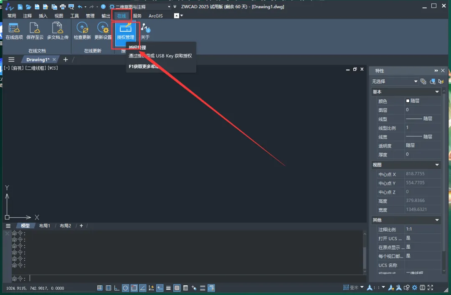The height and width of the screenshot is (295, 451).
Task: Toggle polar tracking in status bar
Action: point(125,288)
